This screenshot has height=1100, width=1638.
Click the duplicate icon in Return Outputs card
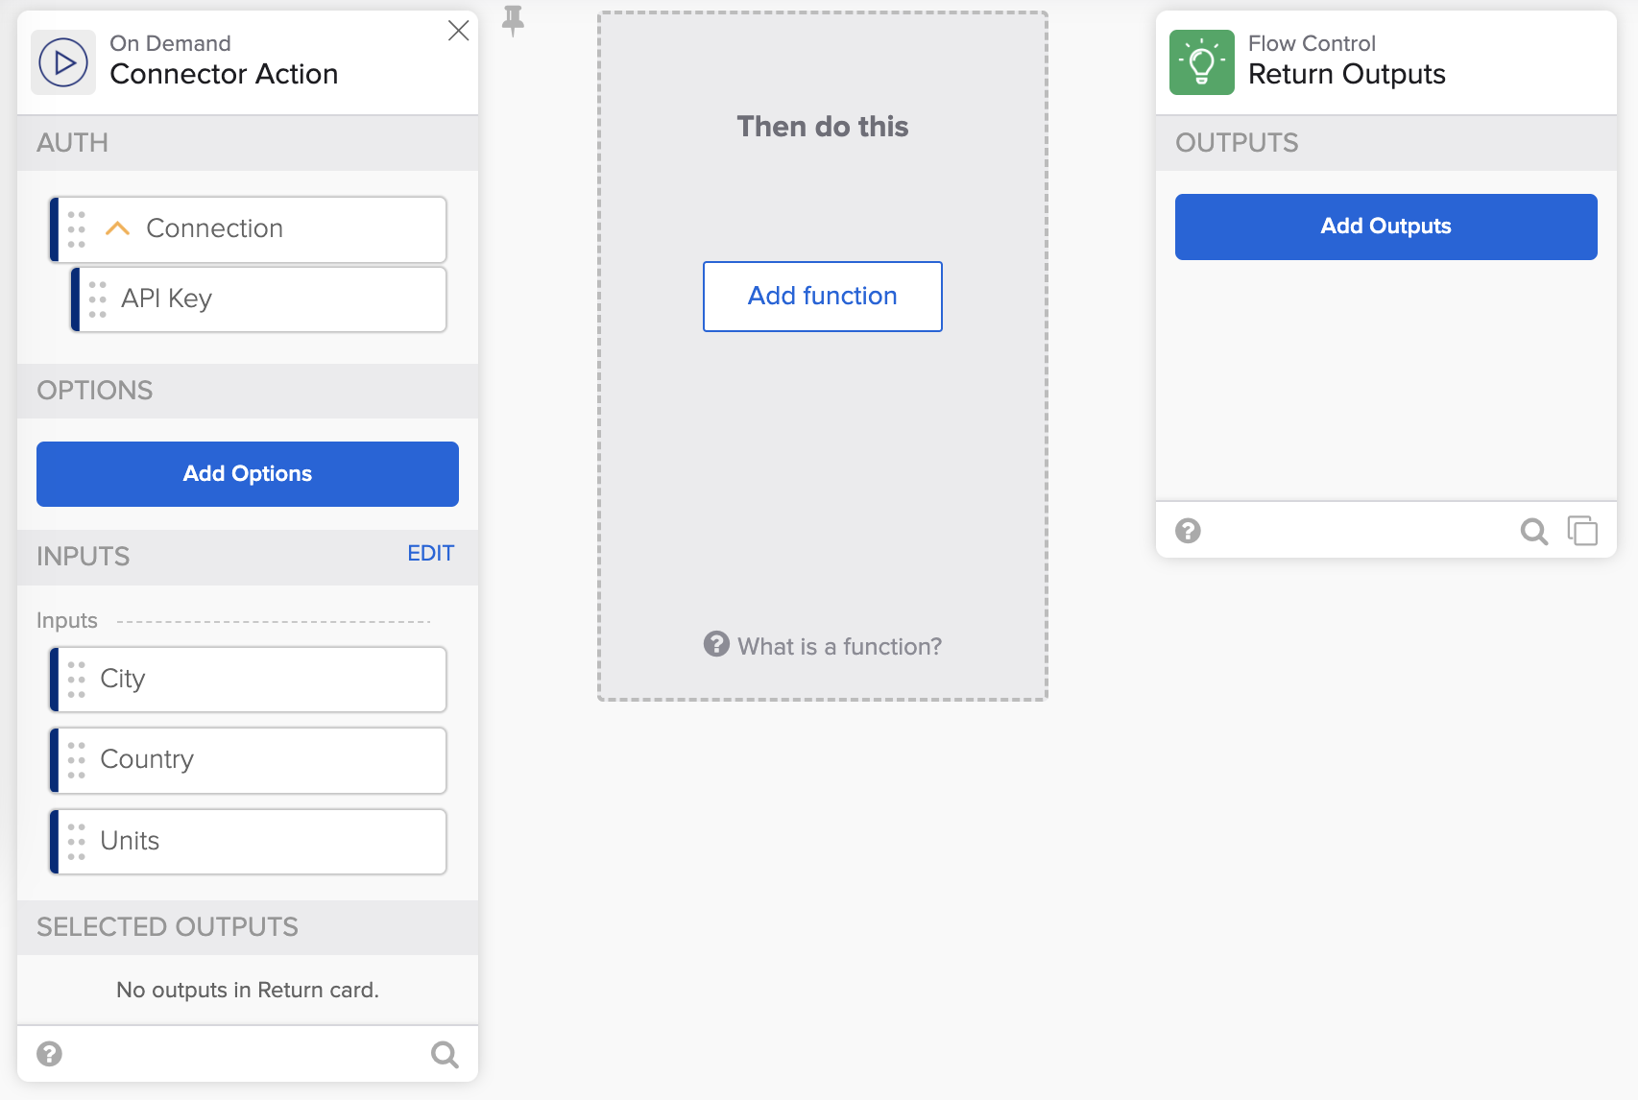(x=1581, y=531)
